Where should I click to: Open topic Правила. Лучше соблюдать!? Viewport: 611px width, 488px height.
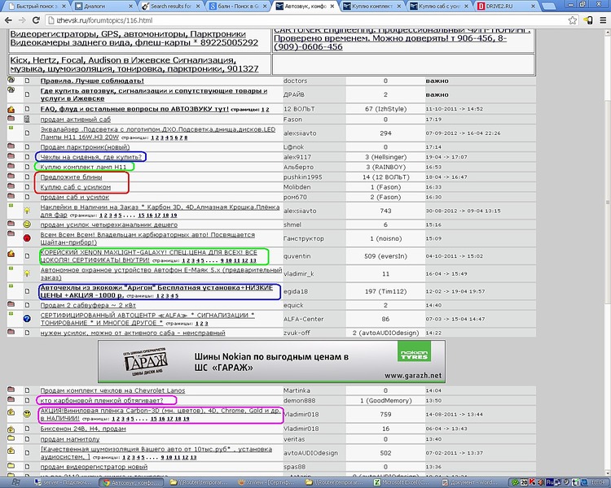coord(92,81)
